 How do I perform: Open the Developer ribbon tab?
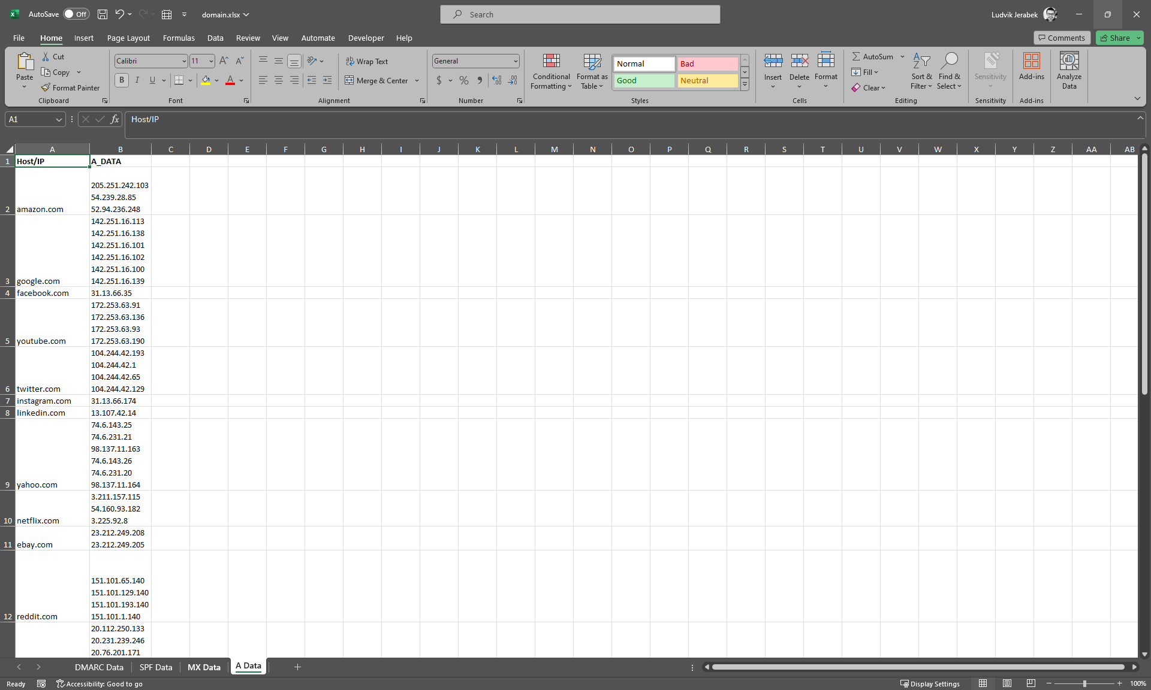[366, 38]
